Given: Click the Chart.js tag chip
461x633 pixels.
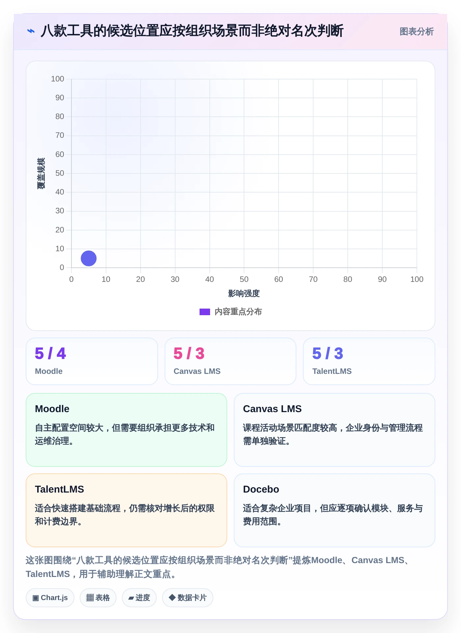Looking at the screenshot, I should (50, 598).
